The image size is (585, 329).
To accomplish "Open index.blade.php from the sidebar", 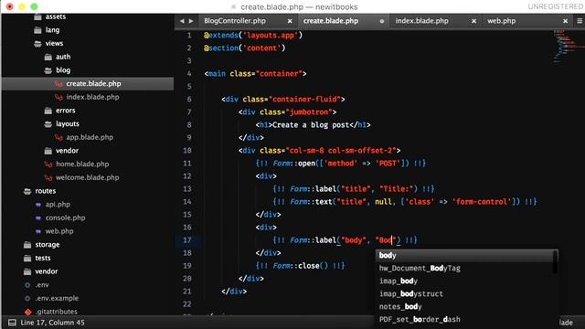I will click(x=92, y=97).
